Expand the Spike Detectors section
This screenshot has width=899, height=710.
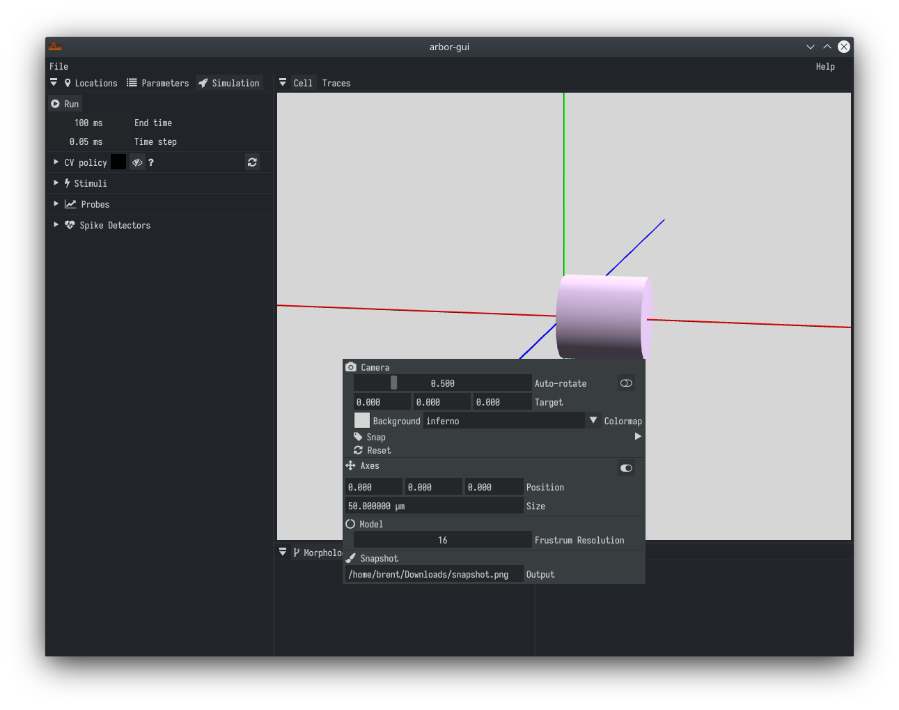point(56,224)
